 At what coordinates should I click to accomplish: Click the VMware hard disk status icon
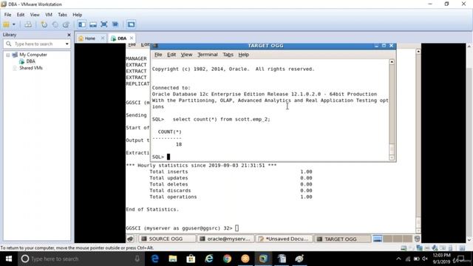404,248
